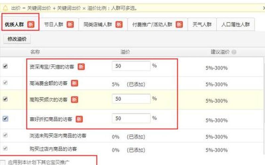The image size is (265, 165).
Task: Select the 同类店铺人群 tab
Action: tap(103, 24)
